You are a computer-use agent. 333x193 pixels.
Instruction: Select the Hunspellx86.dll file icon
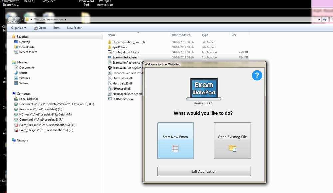point(109,83)
